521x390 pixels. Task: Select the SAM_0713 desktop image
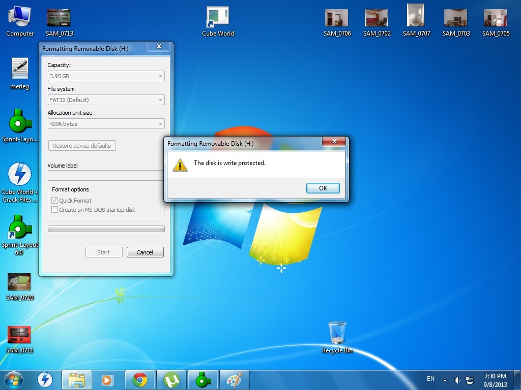pyautogui.click(x=59, y=22)
